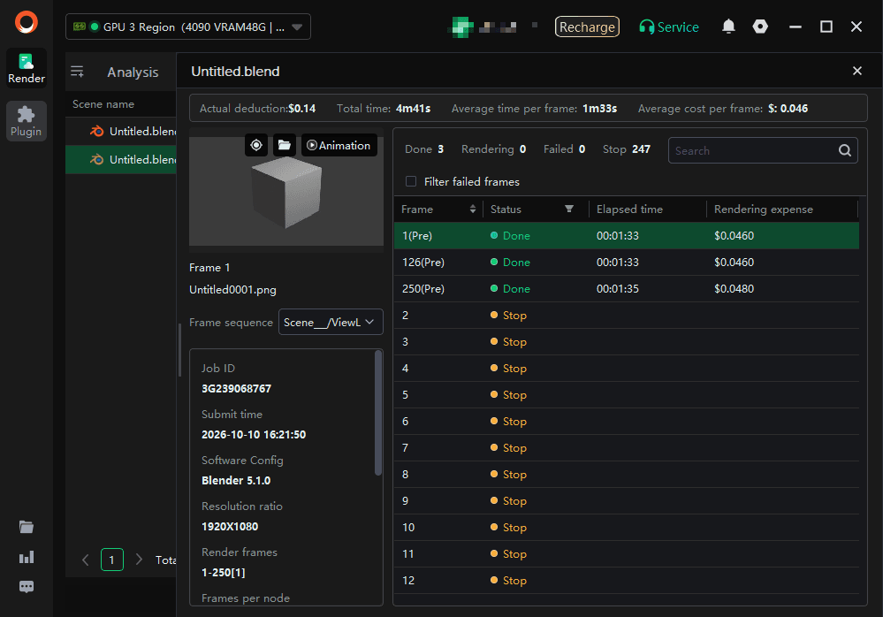Click the Done 3 status counter
Viewport: 883px width, 617px height.
point(424,149)
